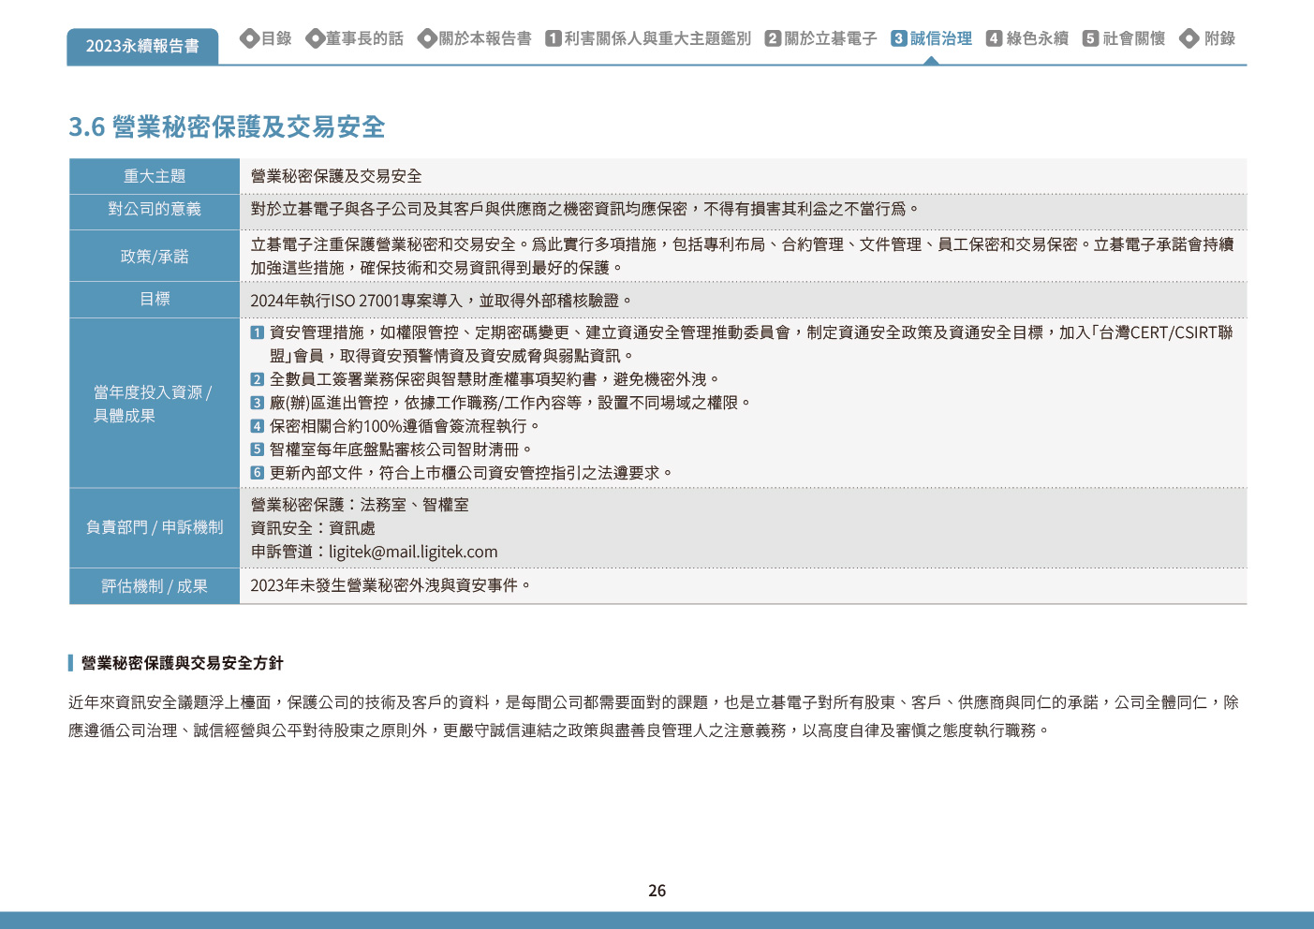Viewport: 1314px width, 929px height.
Task: Open the 附錄 navigation label
Action: [x=1219, y=38]
